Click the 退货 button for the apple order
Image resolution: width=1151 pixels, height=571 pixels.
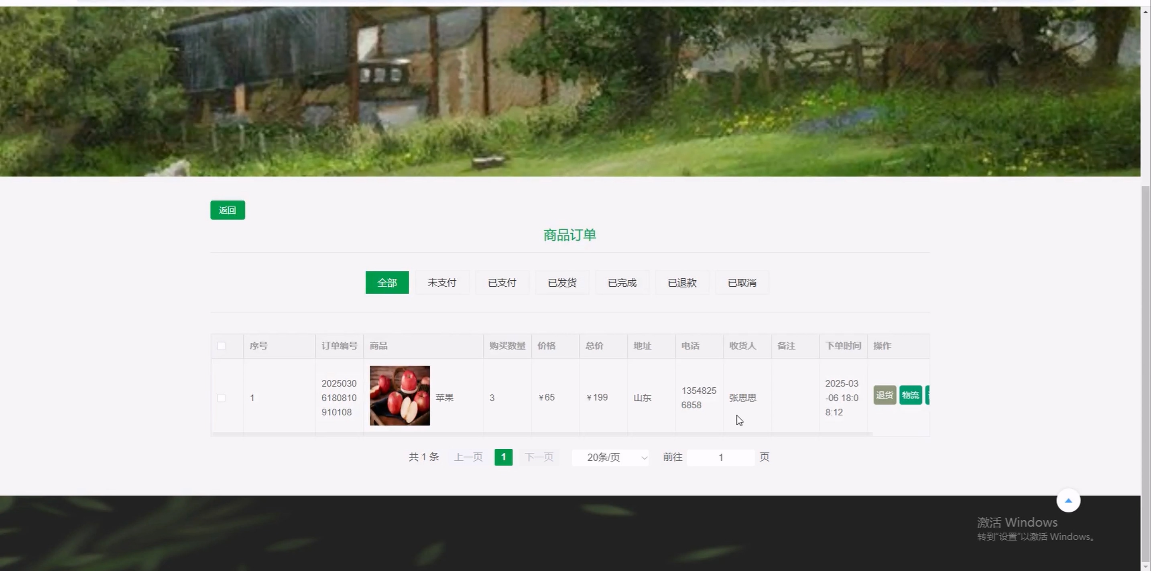[884, 395]
